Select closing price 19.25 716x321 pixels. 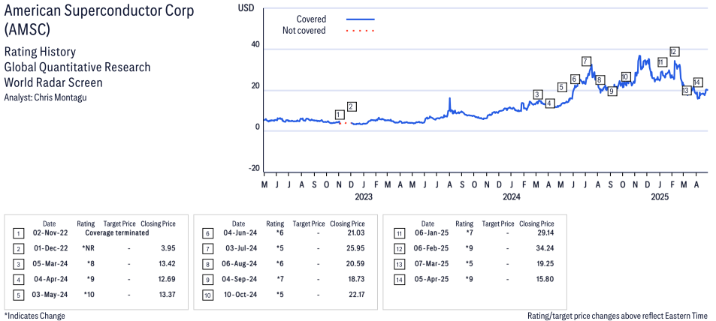545,264
